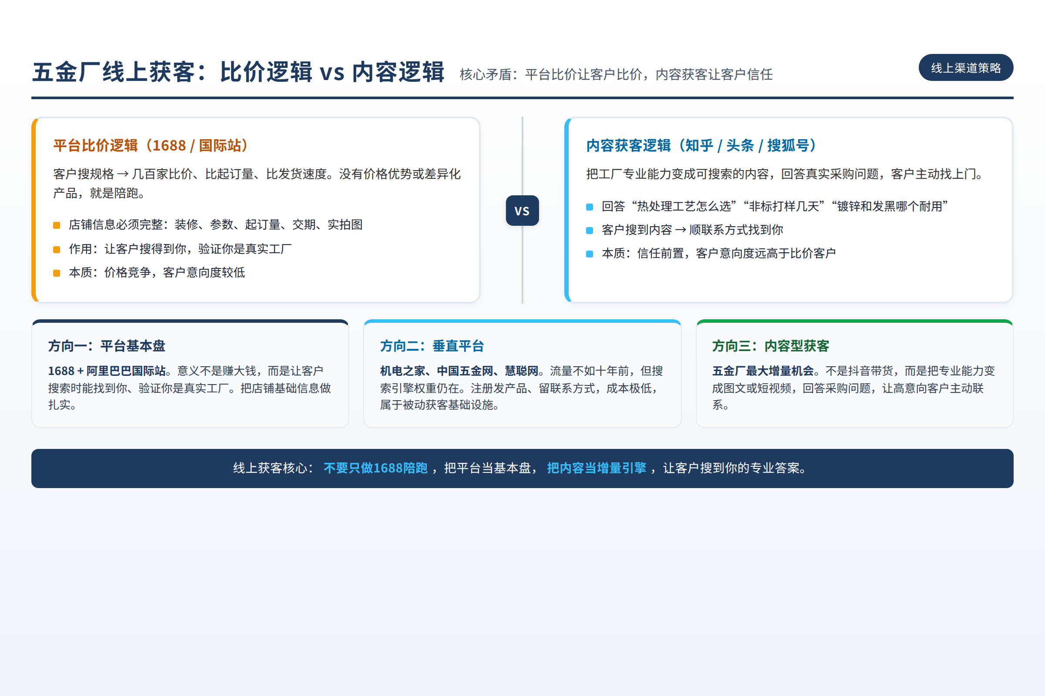
Task: Click highlighted 不要只做1688陪跑 in footer
Action: tap(375, 468)
